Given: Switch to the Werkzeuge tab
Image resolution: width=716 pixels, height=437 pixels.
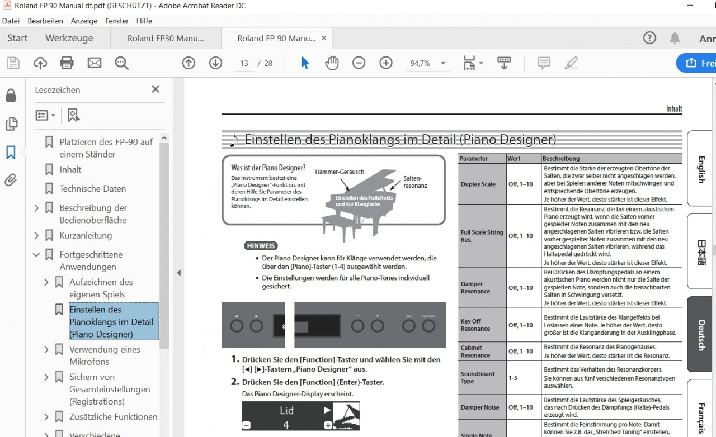Looking at the screenshot, I should pyautogui.click(x=69, y=38).
